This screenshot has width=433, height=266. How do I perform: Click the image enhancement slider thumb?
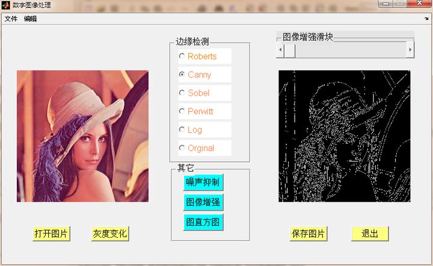290,50
